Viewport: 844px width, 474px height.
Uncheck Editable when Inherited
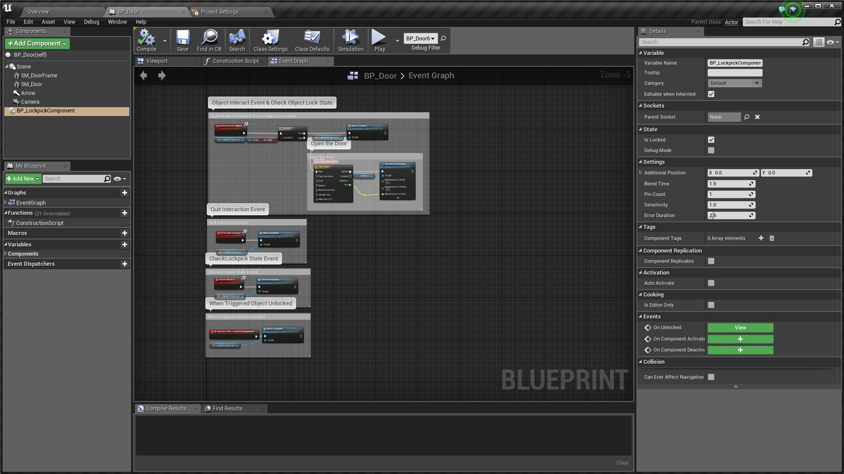[x=711, y=94]
